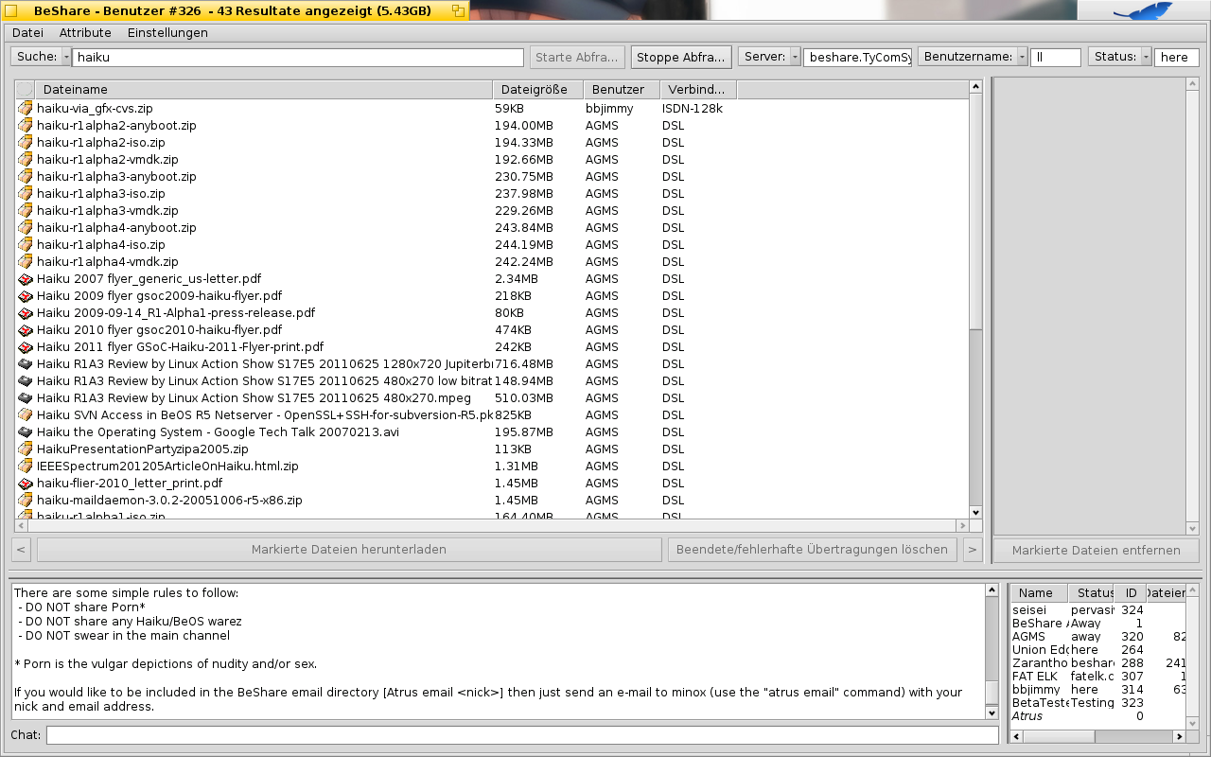Open the Einstellungen menu

pos(167,32)
